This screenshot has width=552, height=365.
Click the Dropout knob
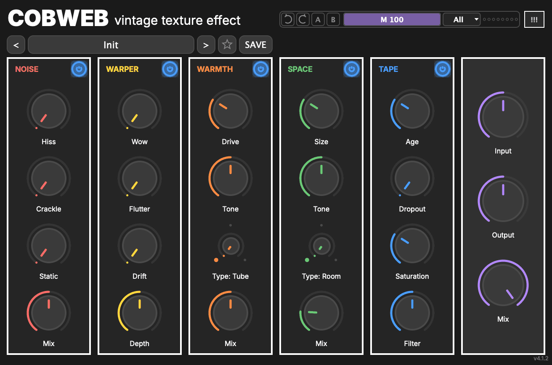click(412, 178)
